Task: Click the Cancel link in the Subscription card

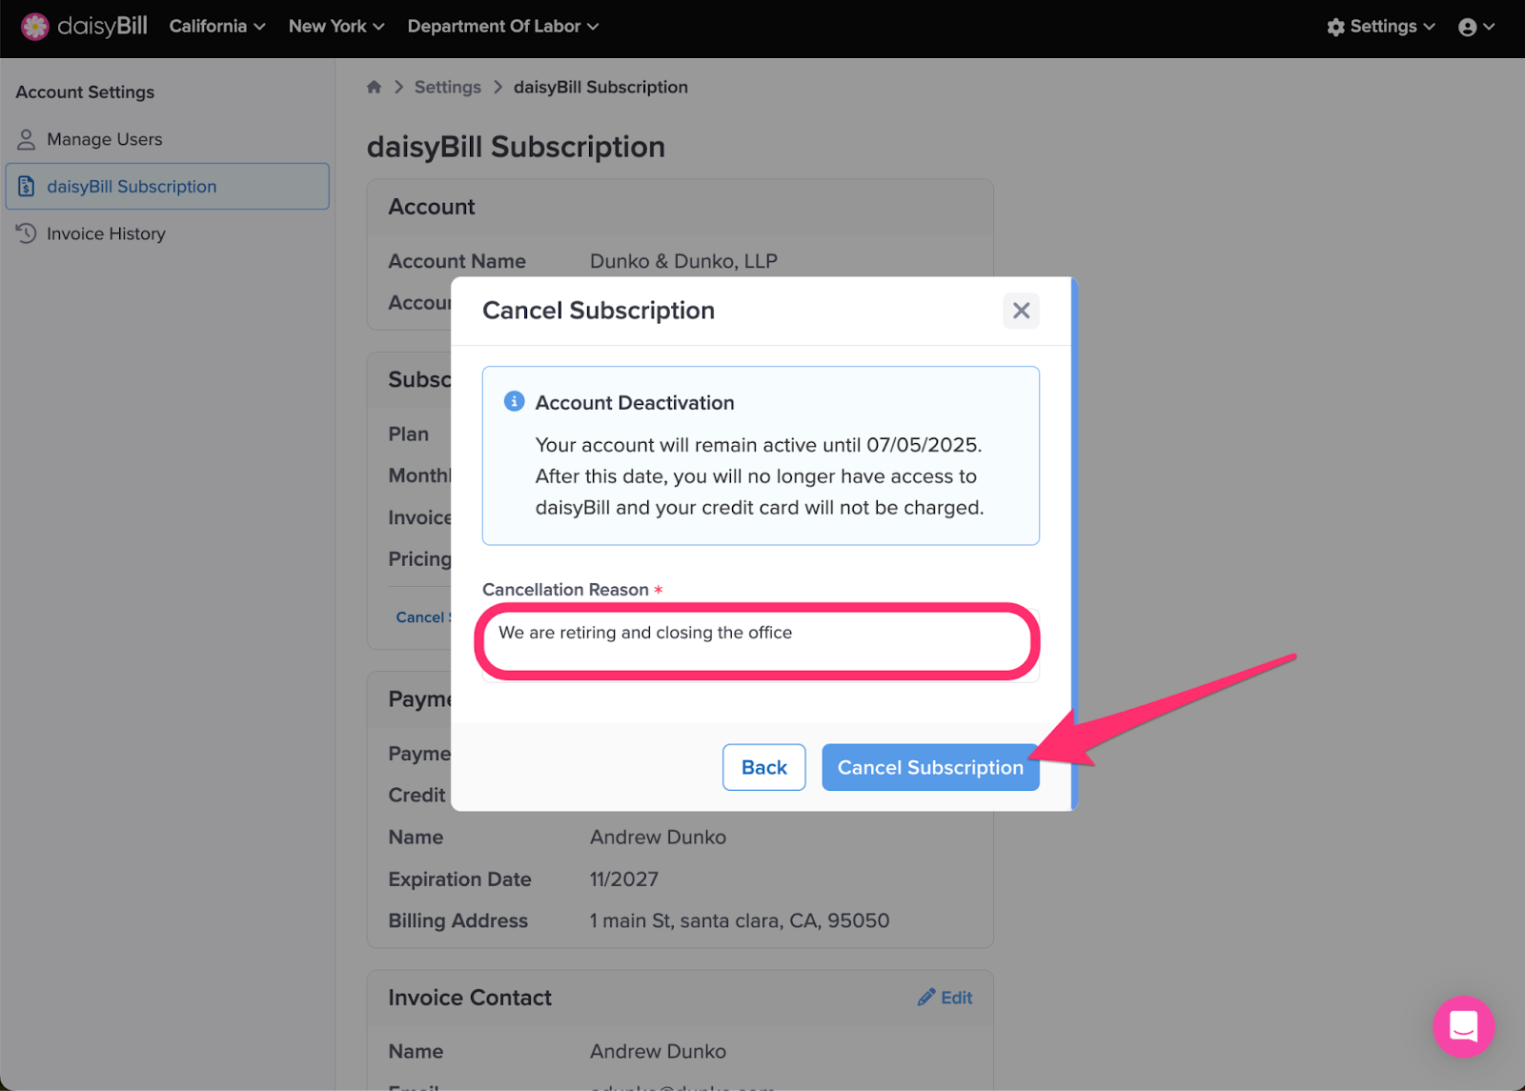Action: coord(423,617)
